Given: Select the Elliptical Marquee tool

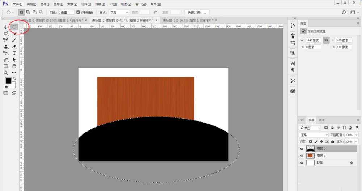Looking at the screenshot, I should [14, 27].
